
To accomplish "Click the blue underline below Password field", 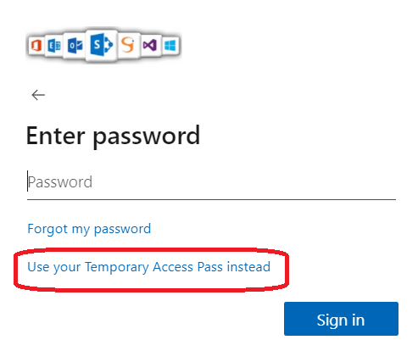I will pyautogui.click(x=211, y=199).
